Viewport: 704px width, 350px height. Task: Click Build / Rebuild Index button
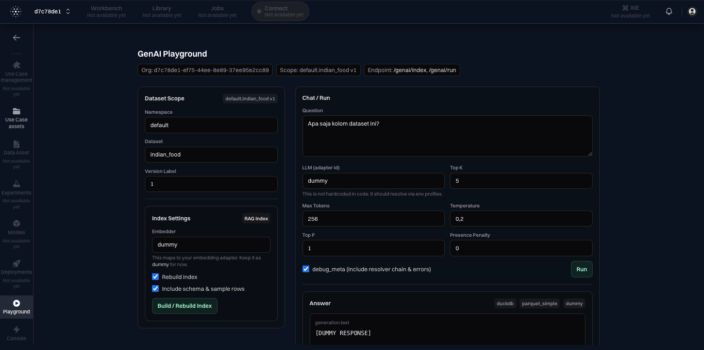pos(185,306)
